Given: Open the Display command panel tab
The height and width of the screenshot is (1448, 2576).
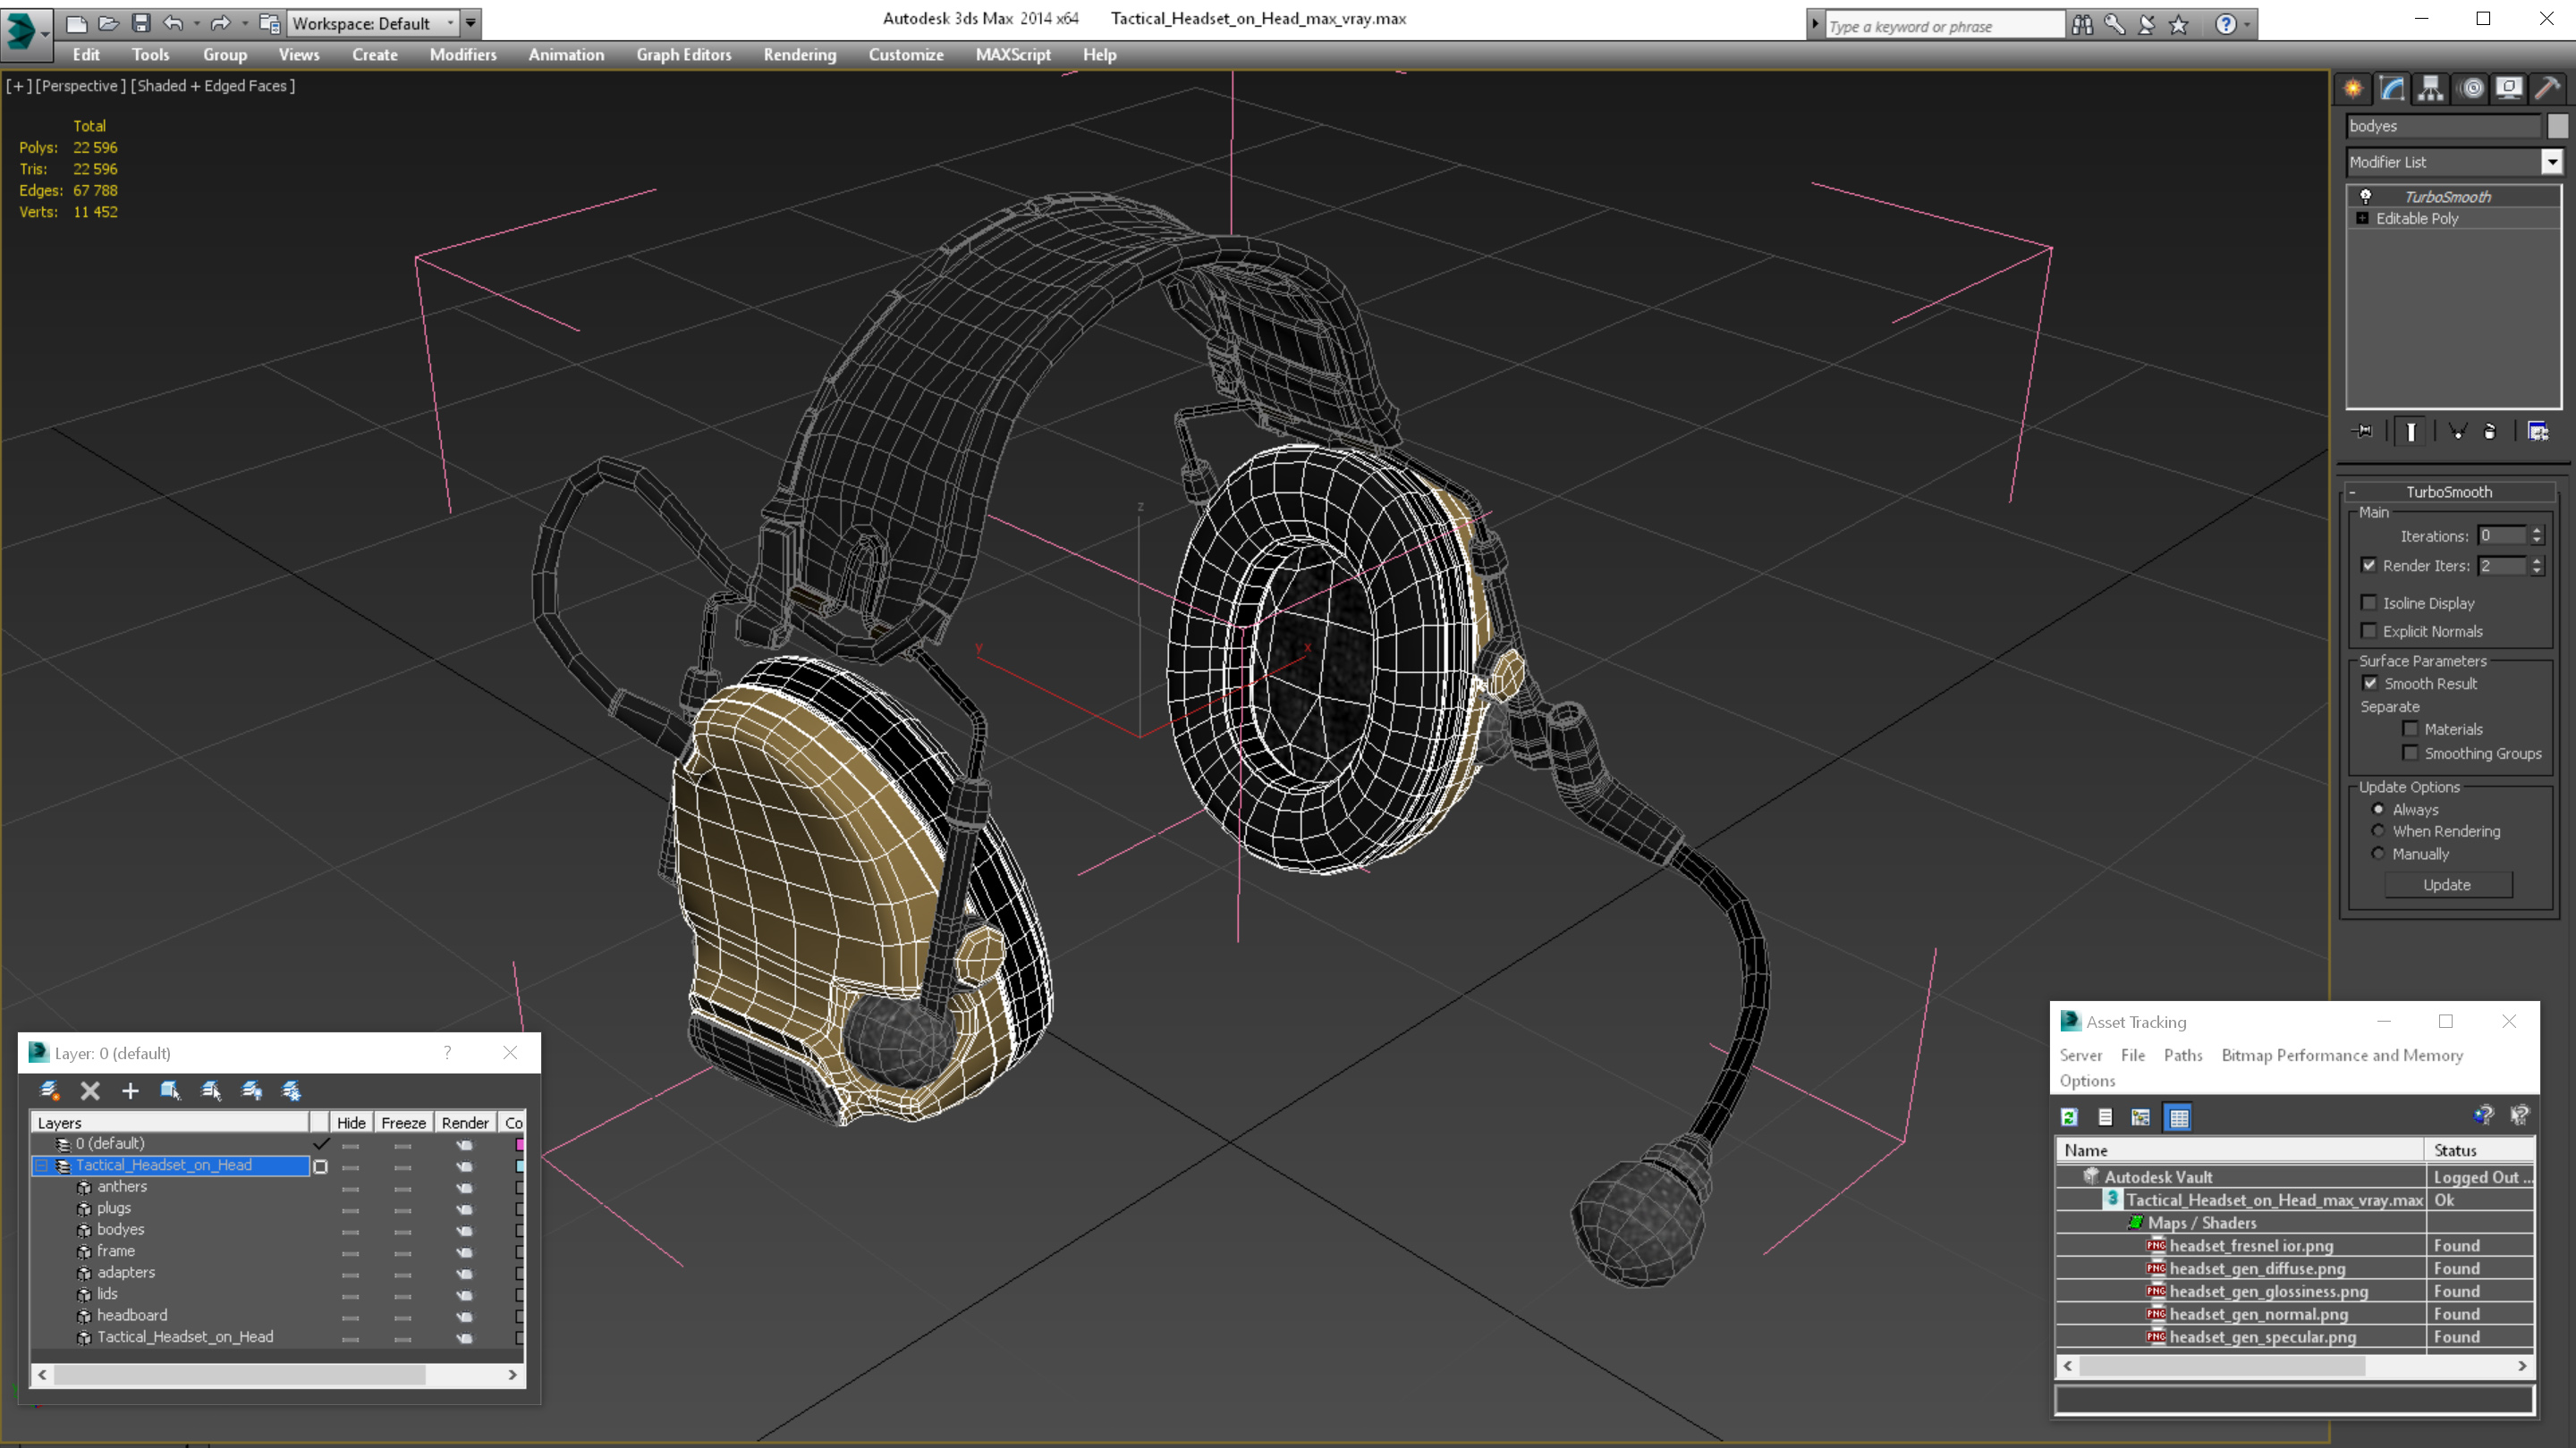Looking at the screenshot, I should (2509, 89).
